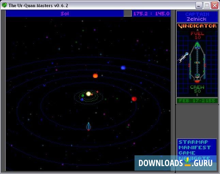Click the FUEL 10 readout
Viewport: 220px width, 174px height.
pos(197,35)
